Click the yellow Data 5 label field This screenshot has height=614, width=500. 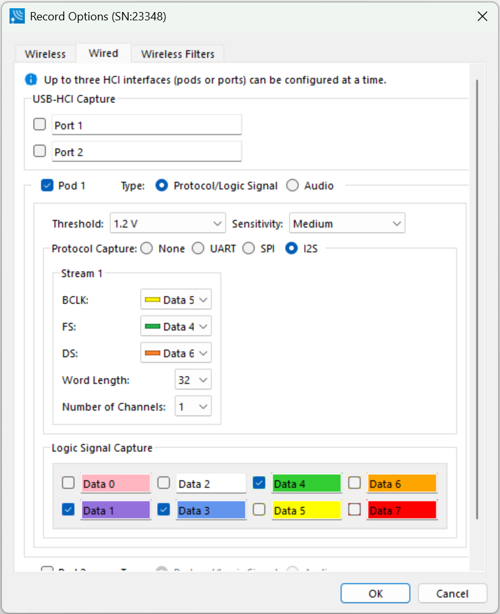307,510
